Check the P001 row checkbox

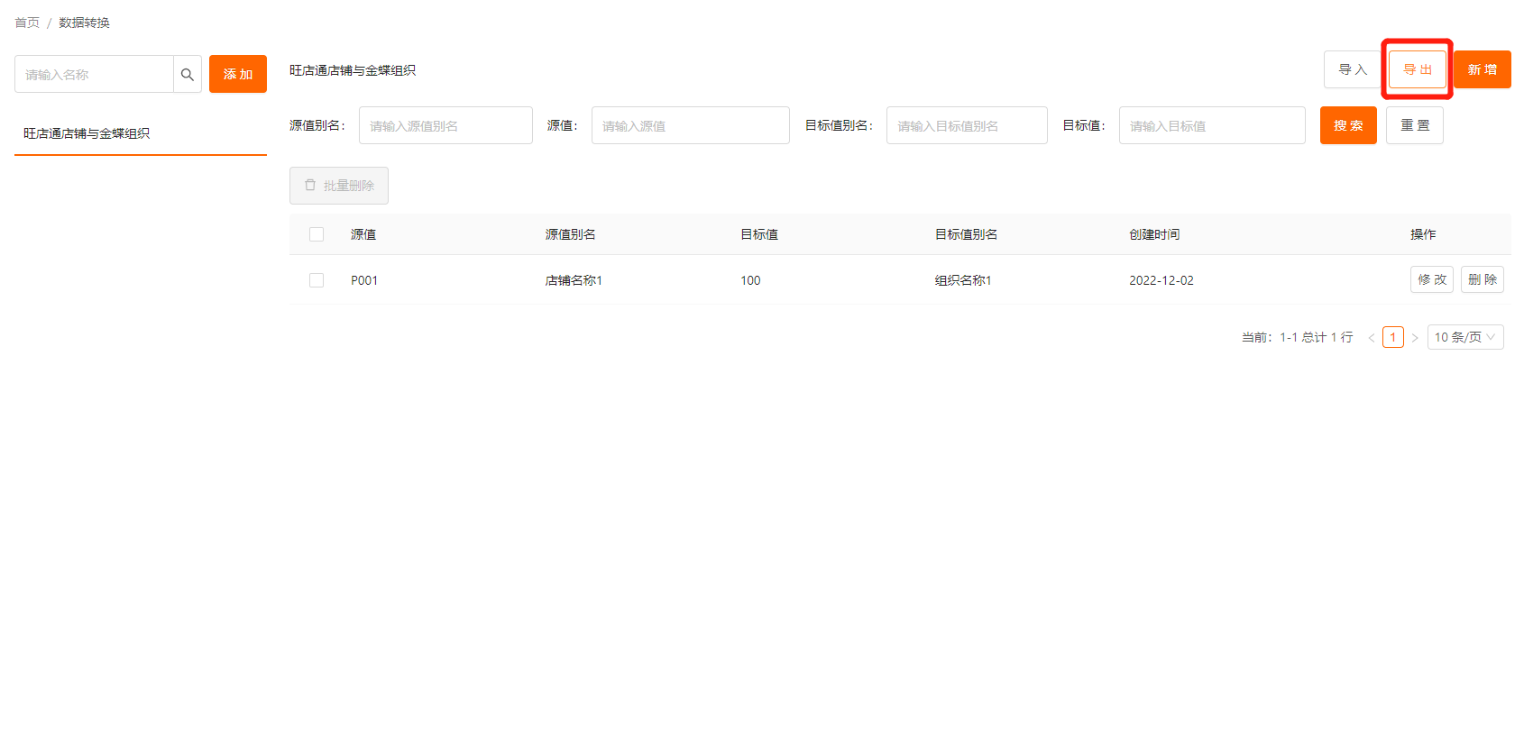pyautogui.click(x=317, y=280)
